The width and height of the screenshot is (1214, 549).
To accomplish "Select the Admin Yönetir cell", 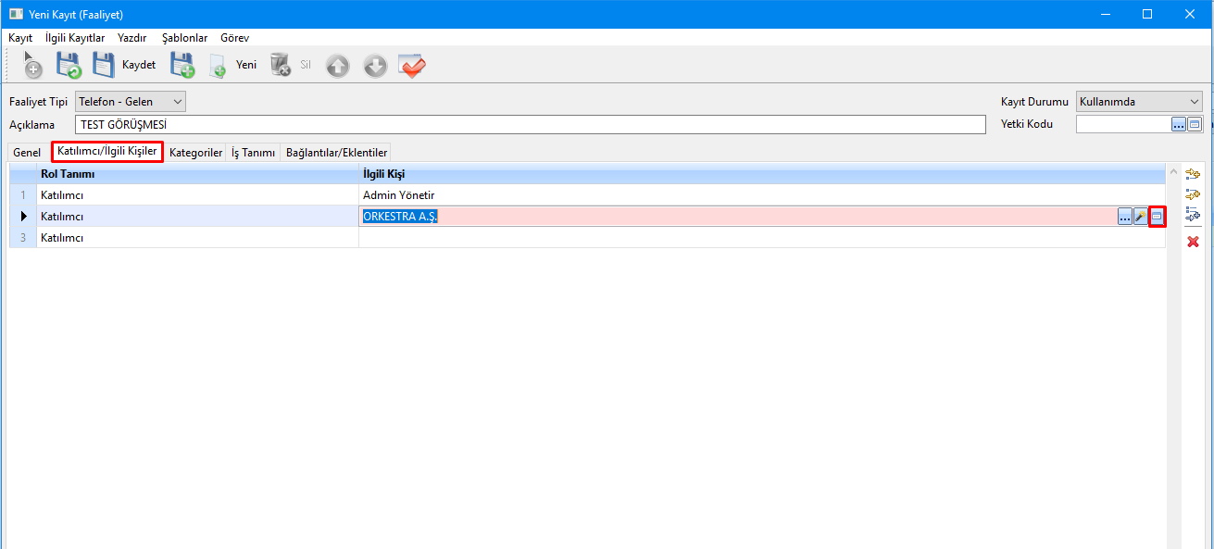I will click(x=761, y=194).
